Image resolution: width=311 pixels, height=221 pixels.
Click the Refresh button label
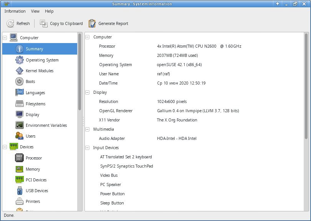click(x=23, y=23)
